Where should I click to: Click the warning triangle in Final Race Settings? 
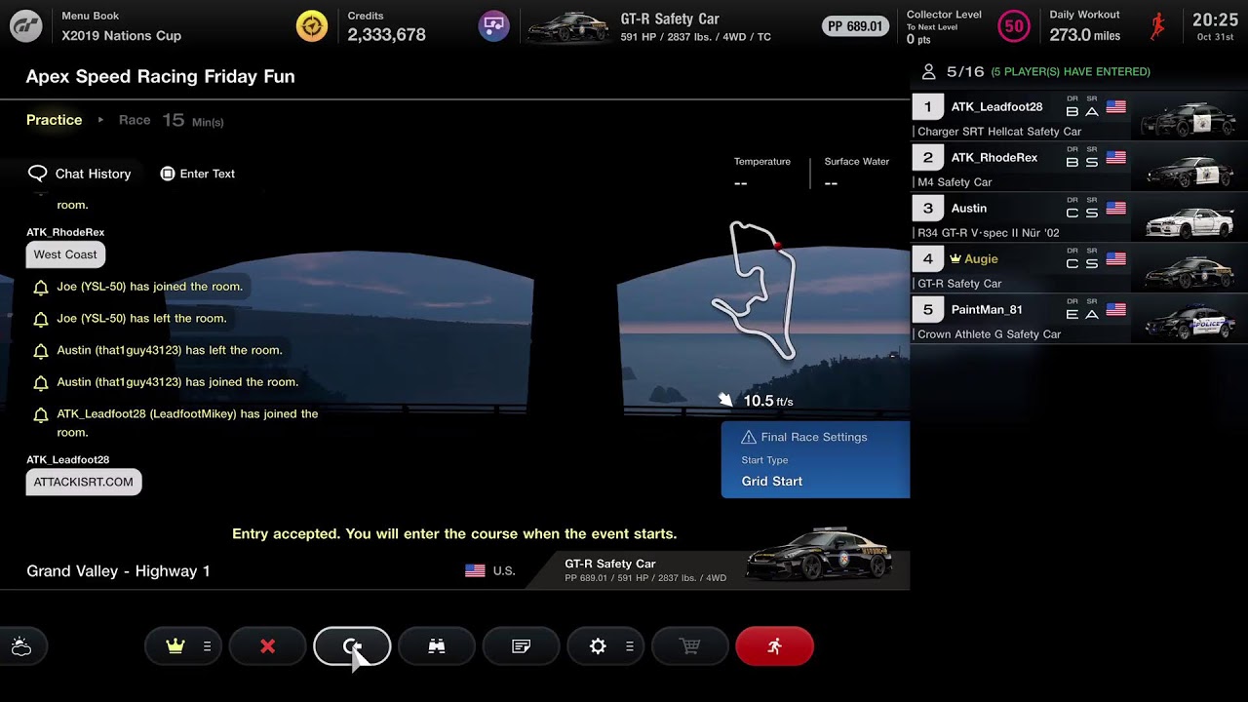coord(749,438)
